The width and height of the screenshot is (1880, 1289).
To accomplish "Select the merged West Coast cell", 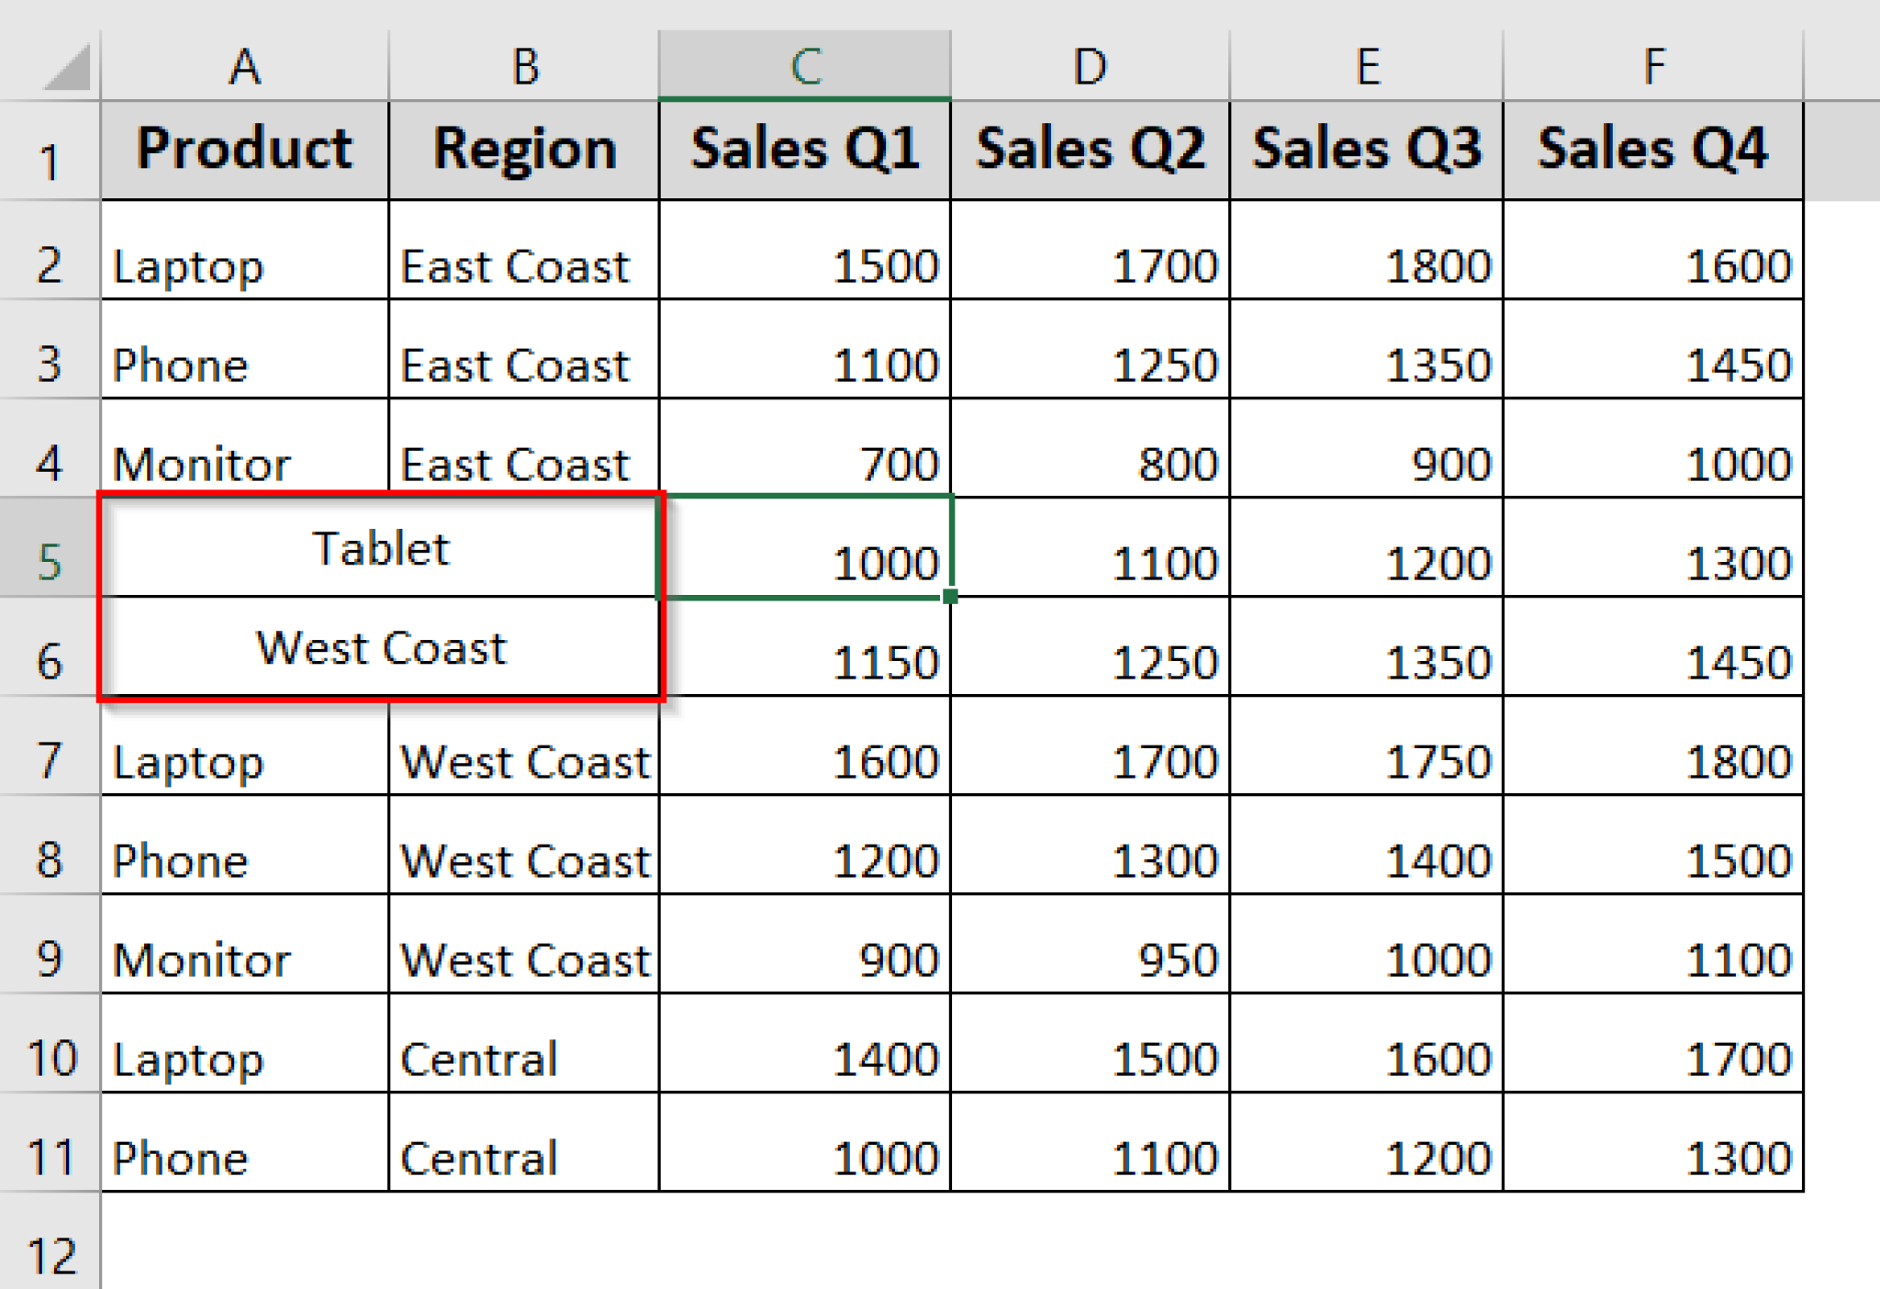I will tap(381, 649).
